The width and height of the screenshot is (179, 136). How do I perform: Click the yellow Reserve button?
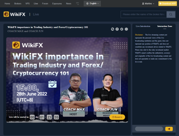(117, 117)
